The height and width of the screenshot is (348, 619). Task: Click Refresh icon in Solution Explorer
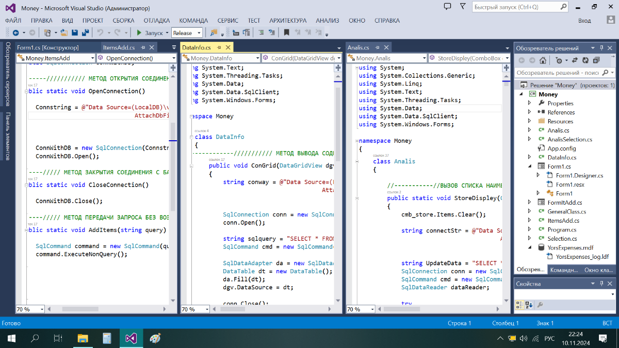pyautogui.click(x=585, y=60)
